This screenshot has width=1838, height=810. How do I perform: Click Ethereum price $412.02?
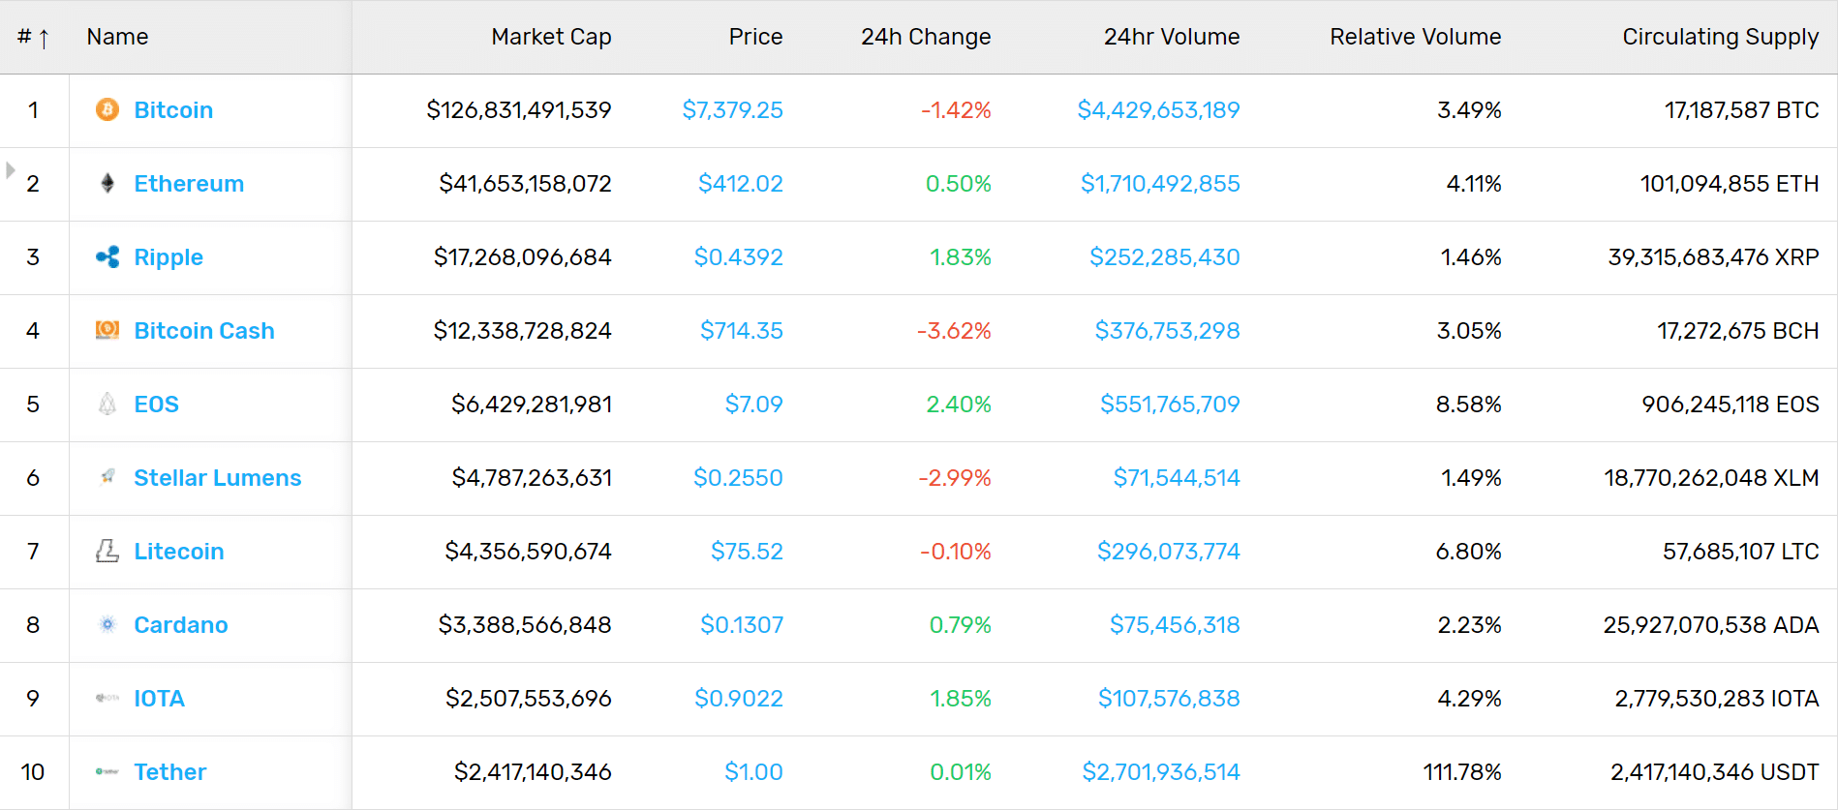point(741,184)
